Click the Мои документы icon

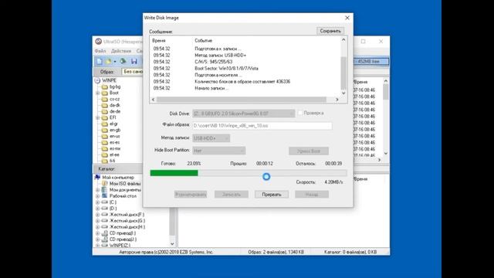(105, 190)
